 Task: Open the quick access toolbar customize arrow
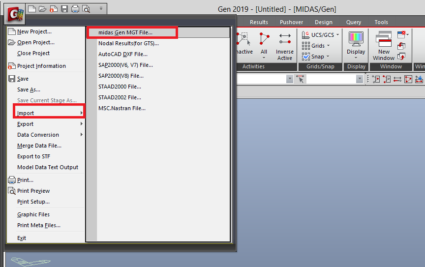101,9
